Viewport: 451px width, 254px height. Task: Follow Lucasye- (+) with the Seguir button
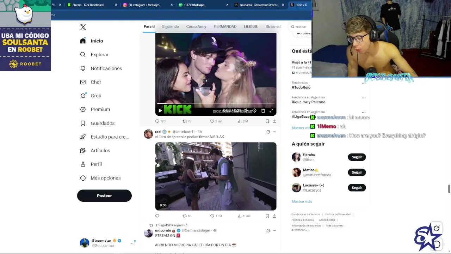tap(357, 188)
